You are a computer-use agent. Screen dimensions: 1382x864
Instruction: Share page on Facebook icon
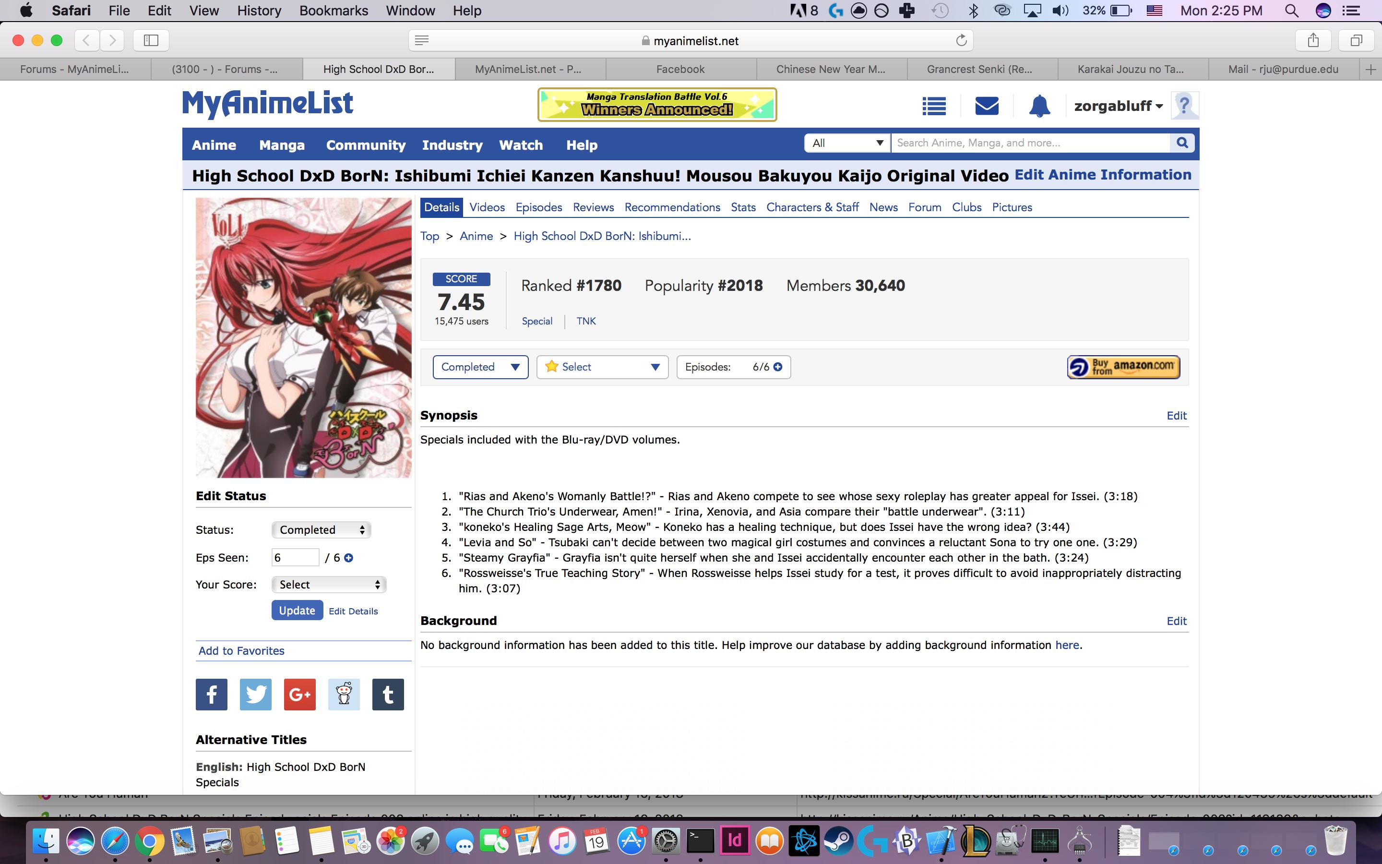211,694
